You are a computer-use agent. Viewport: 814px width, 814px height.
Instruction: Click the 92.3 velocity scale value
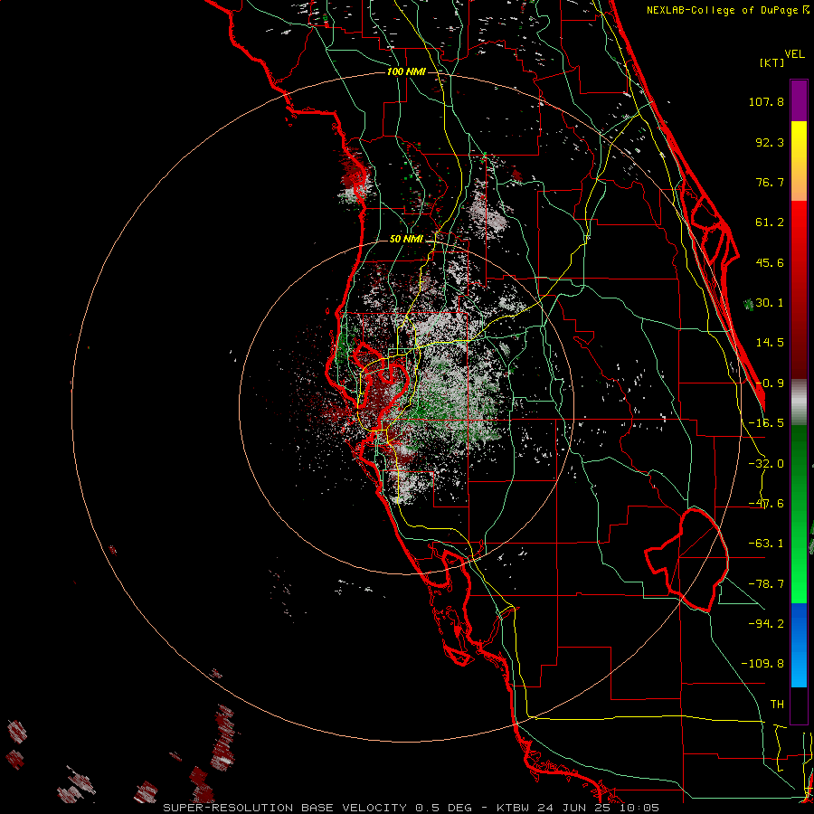point(770,142)
